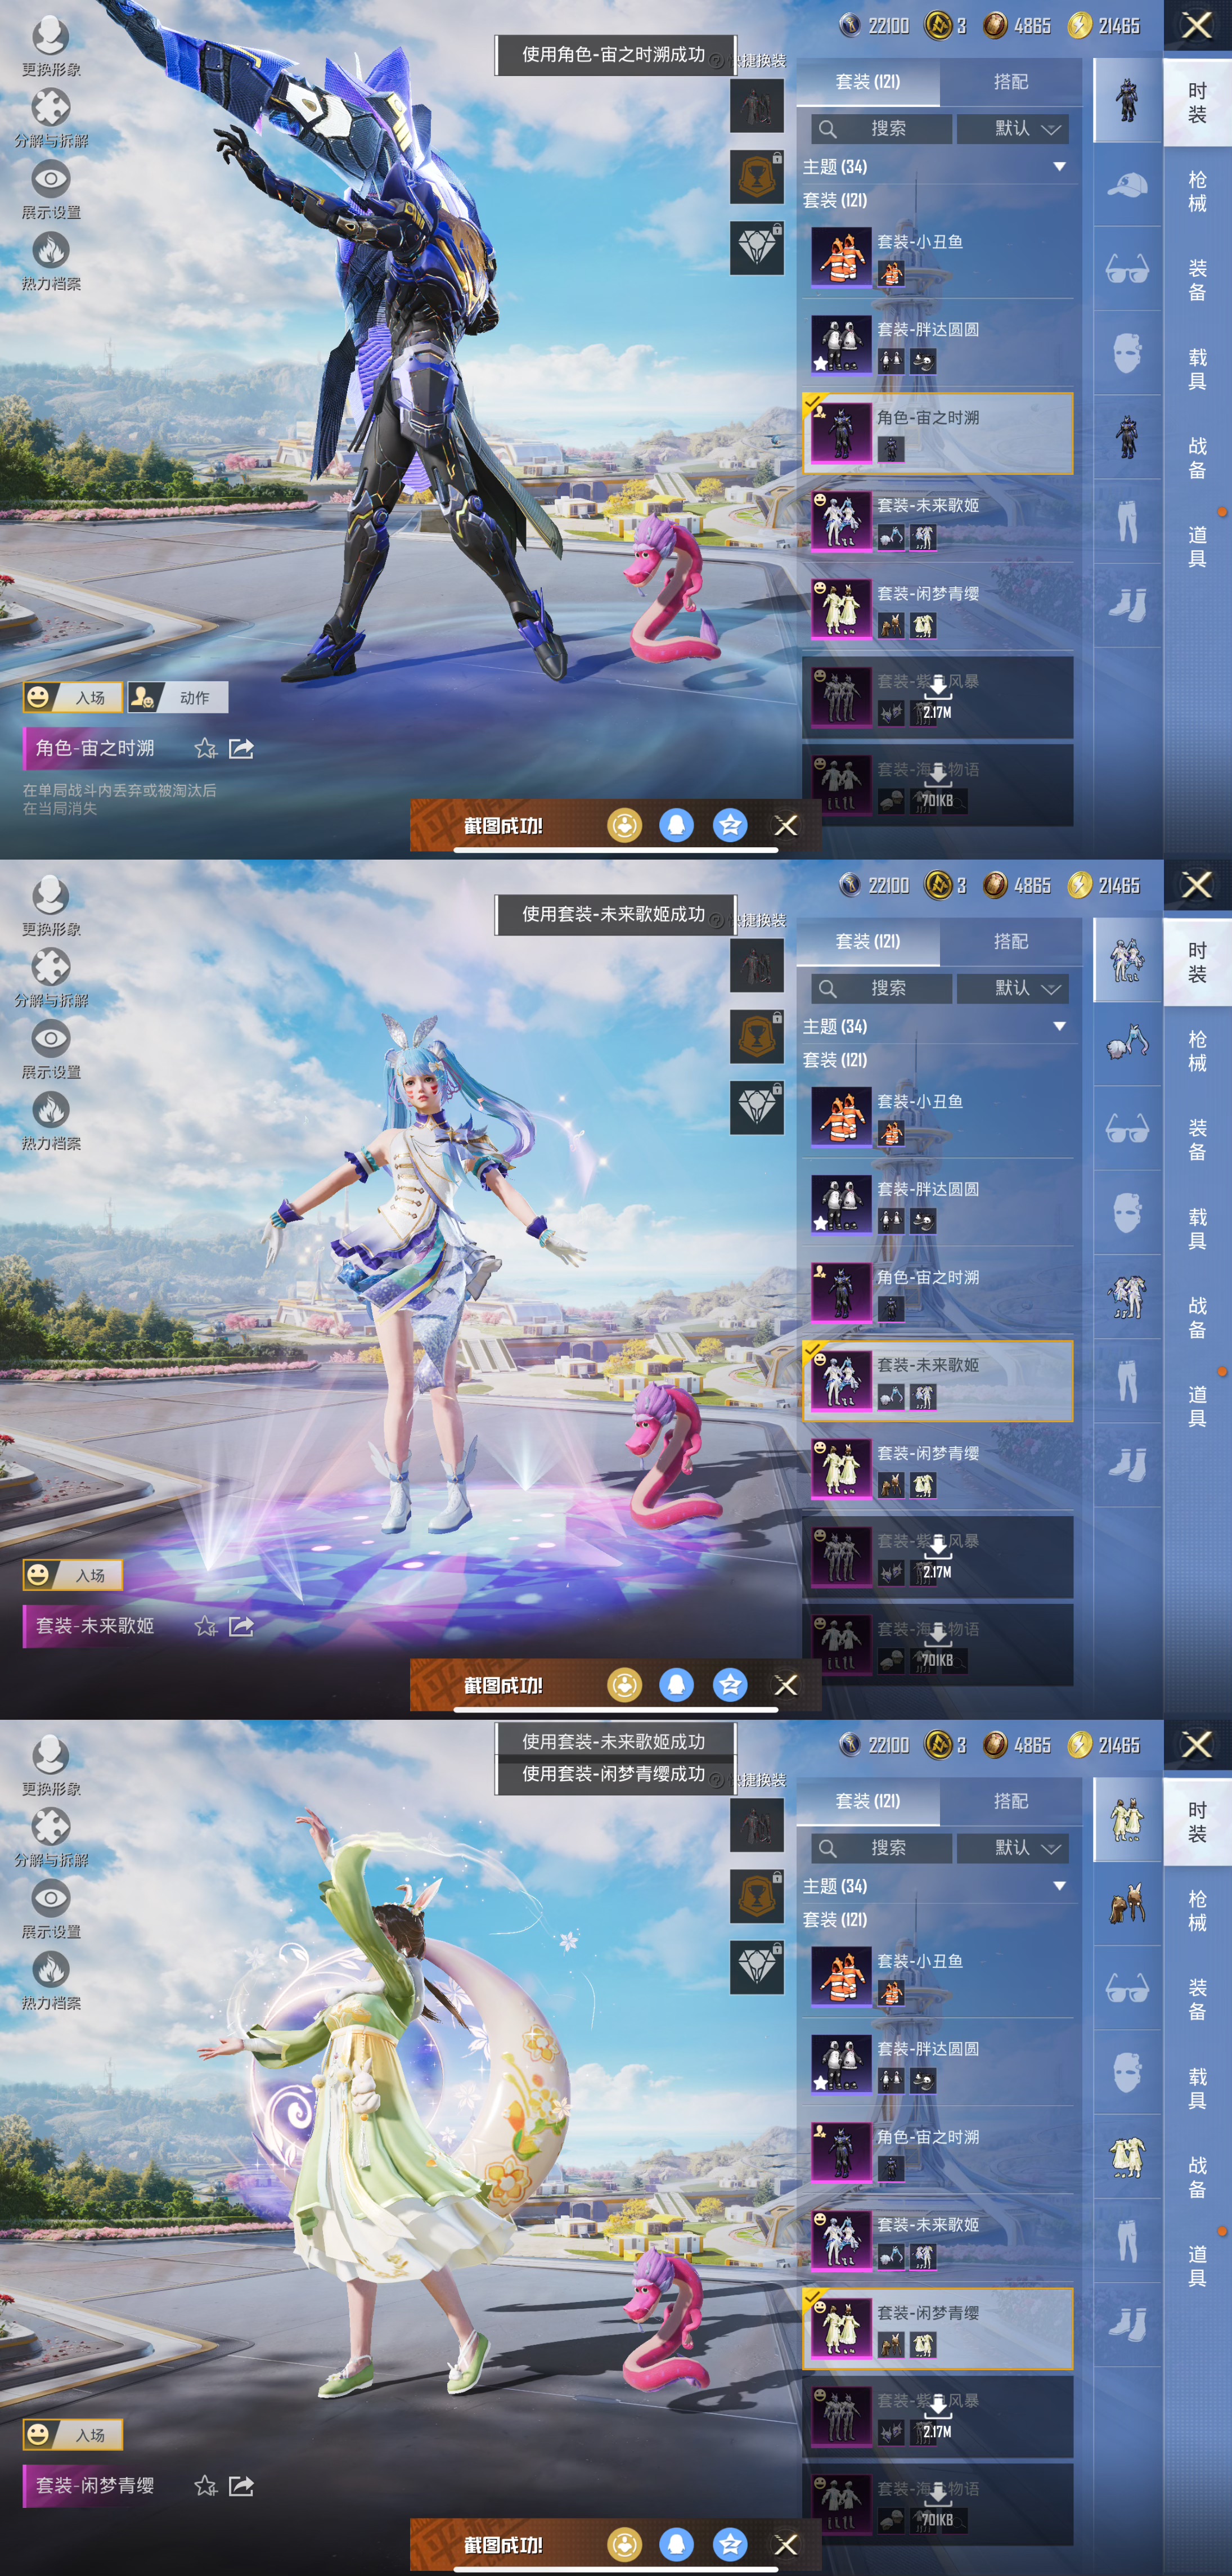Click 分解与拆解 puzzle icon on 未来歌姬 screen
This screenshot has height=2576, width=1232.
click(50, 967)
